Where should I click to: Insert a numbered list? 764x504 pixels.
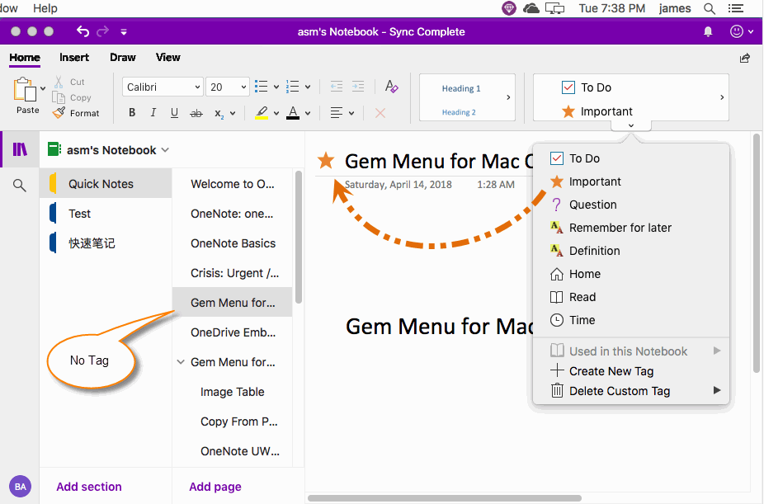tap(292, 87)
